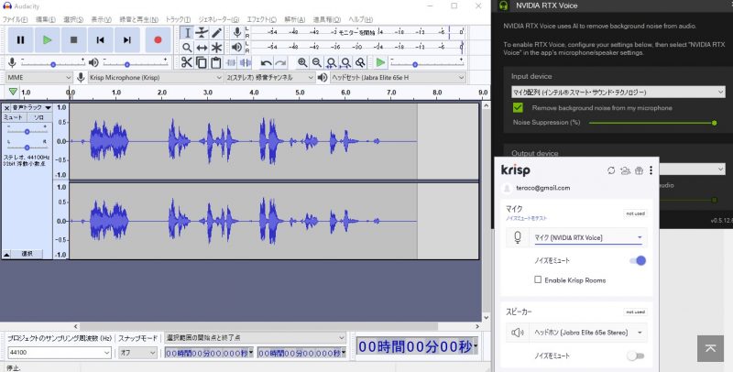733x372 pixels.
Task: Paste audio using the clipboard icon
Action: pos(216,62)
